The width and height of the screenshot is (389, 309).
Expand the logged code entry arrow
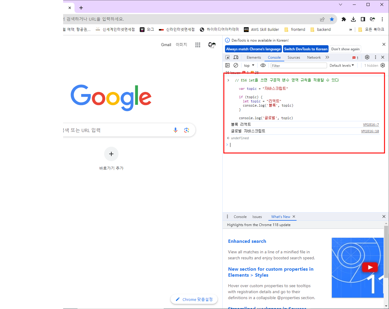(x=228, y=80)
